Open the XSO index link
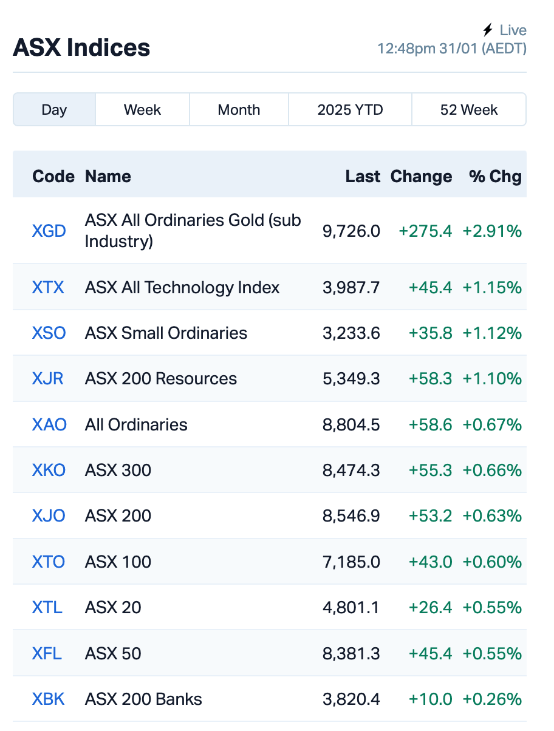This screenshot has height=731, width=554. (49, 333)
